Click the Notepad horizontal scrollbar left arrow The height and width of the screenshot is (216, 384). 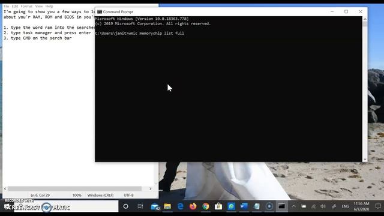point(5,188)
